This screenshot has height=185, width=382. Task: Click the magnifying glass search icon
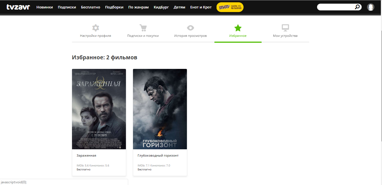click(357, 7)
